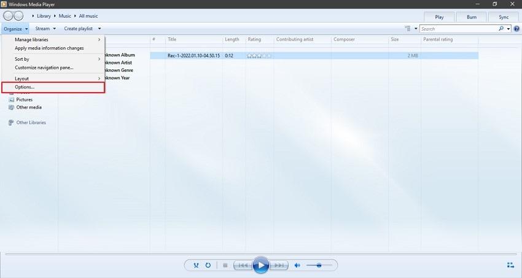Image resolution: width=522 pixels, height=278 pixels.
Task: Open the Play tab
Action: tap(439, 17)
